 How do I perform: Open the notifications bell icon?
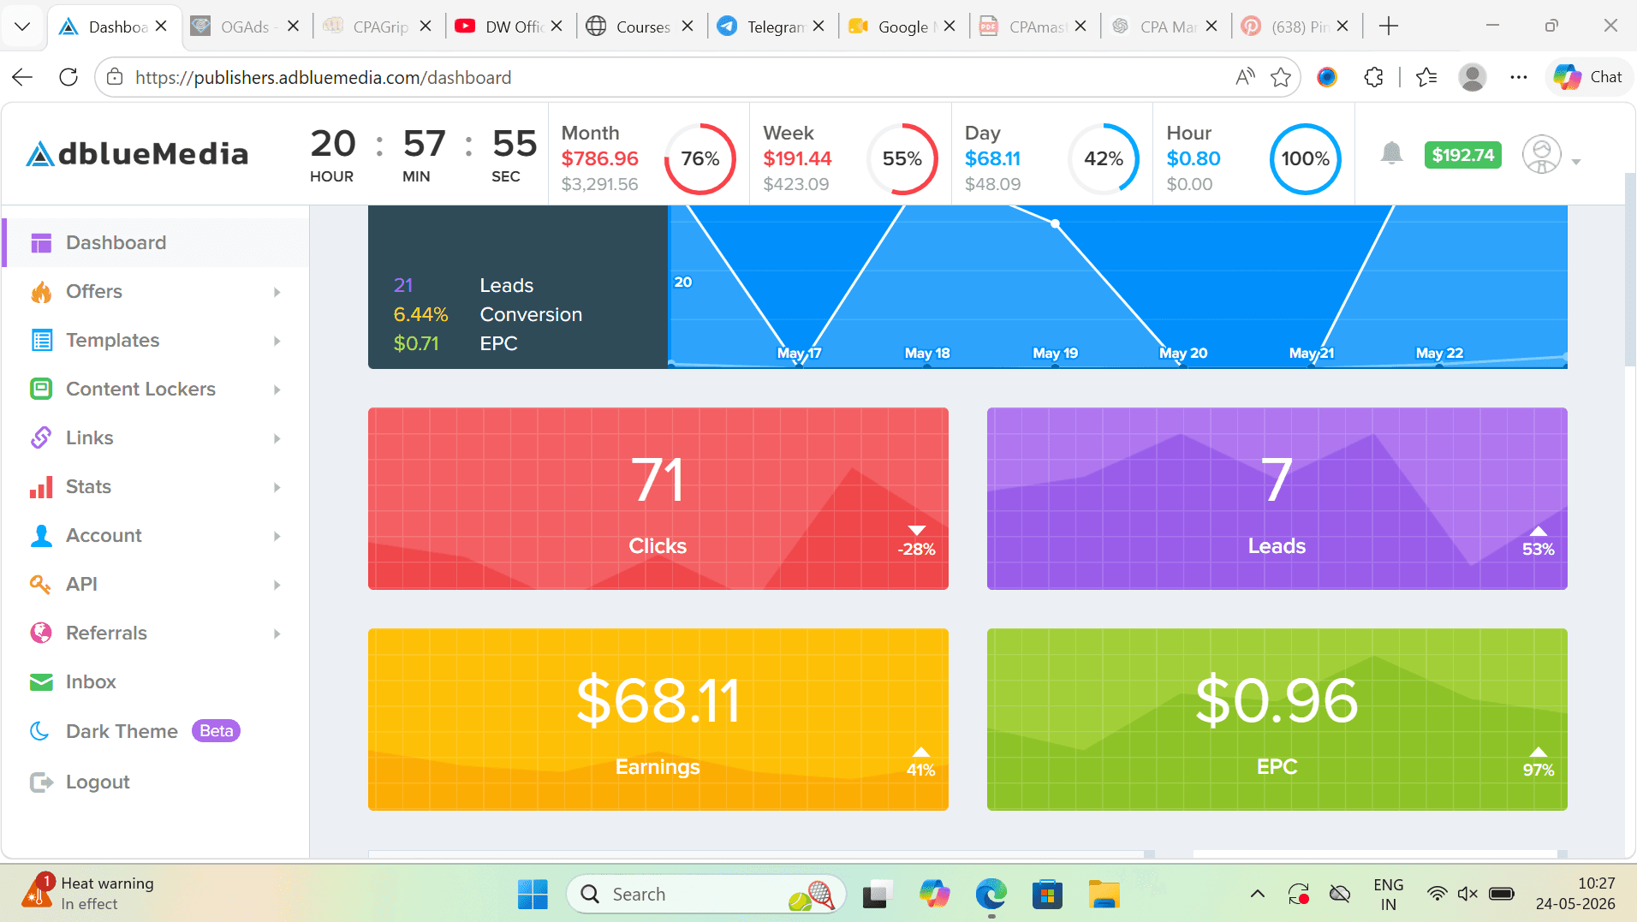tap(1391, 154)
